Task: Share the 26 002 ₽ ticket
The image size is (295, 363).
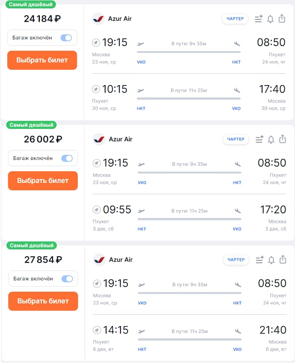Action: click(x=282, y=139)
